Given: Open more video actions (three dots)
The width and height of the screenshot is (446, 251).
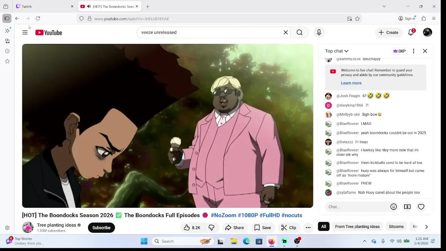Looking at the screenshot, I should pos(308,228).
